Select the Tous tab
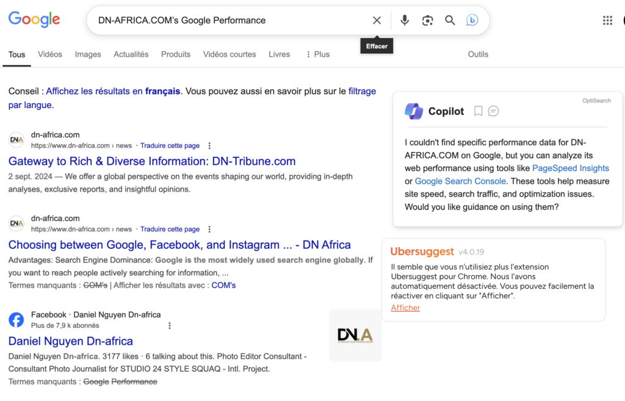The height and width of the screenshot is (401, 625). (x=16, y=54)
